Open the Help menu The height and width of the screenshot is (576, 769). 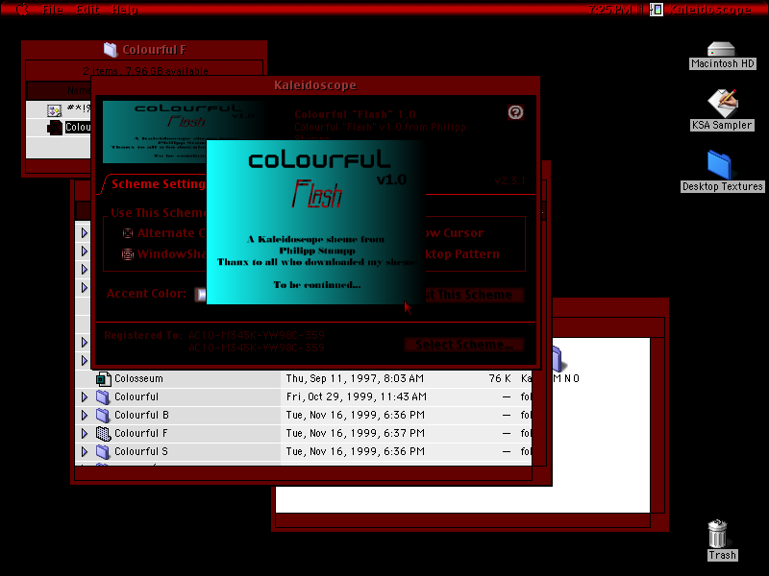coord(124,10)
